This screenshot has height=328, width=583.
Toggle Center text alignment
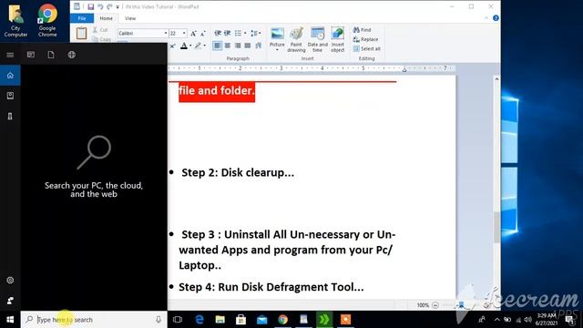[x=228, y=46]
